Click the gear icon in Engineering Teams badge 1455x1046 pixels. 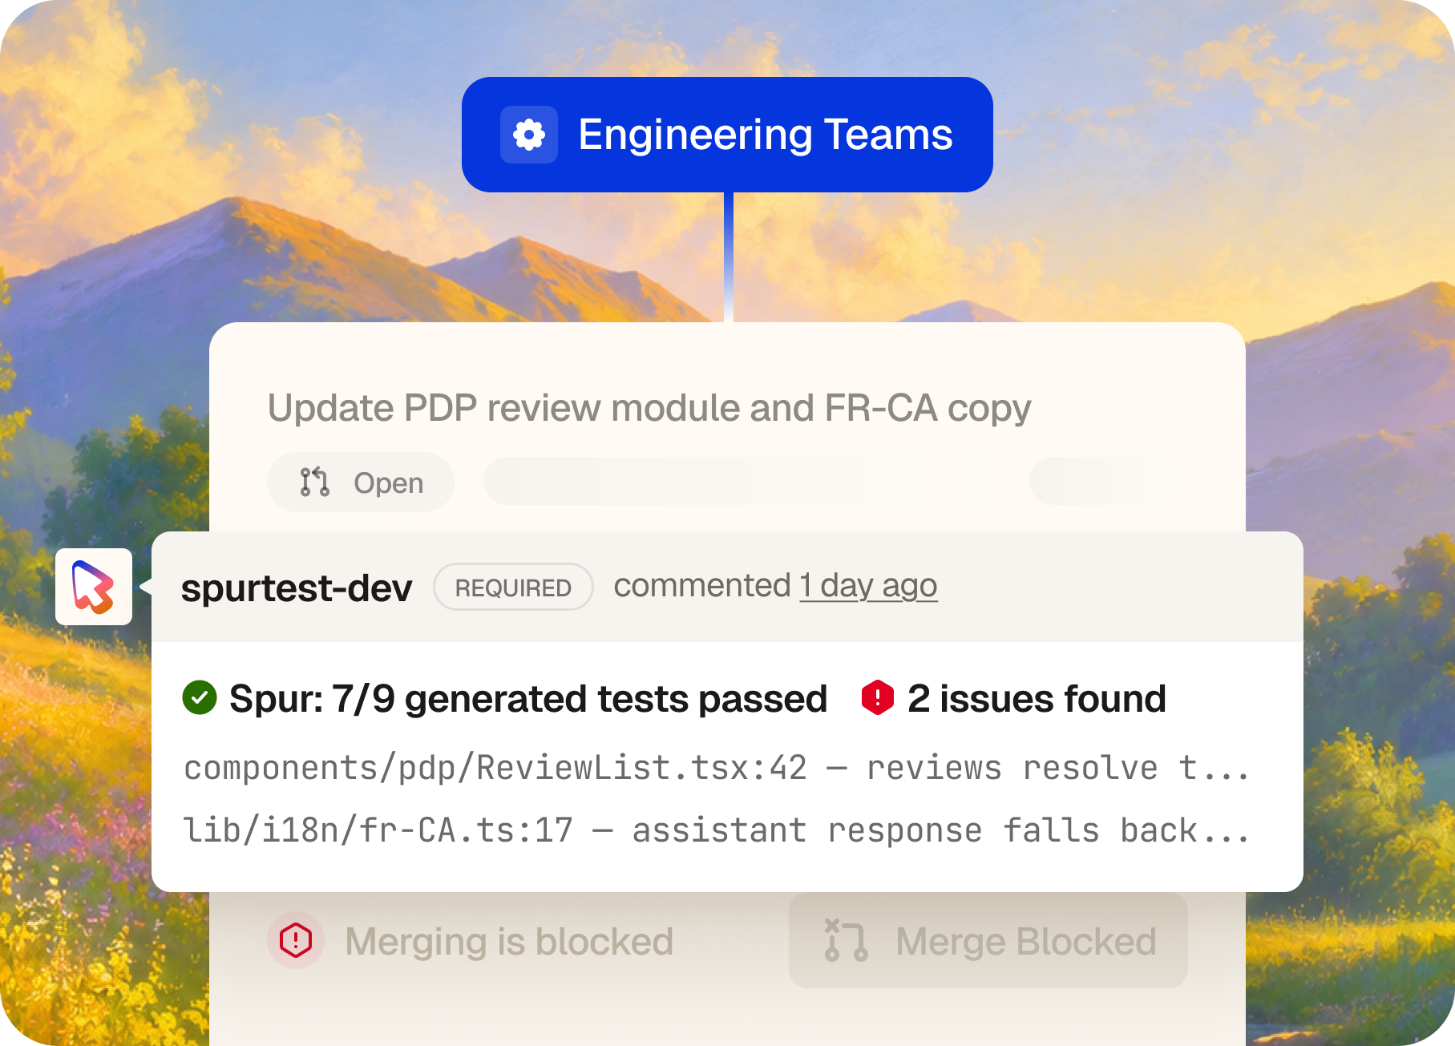pyautogui.click(x=529, y=135)
